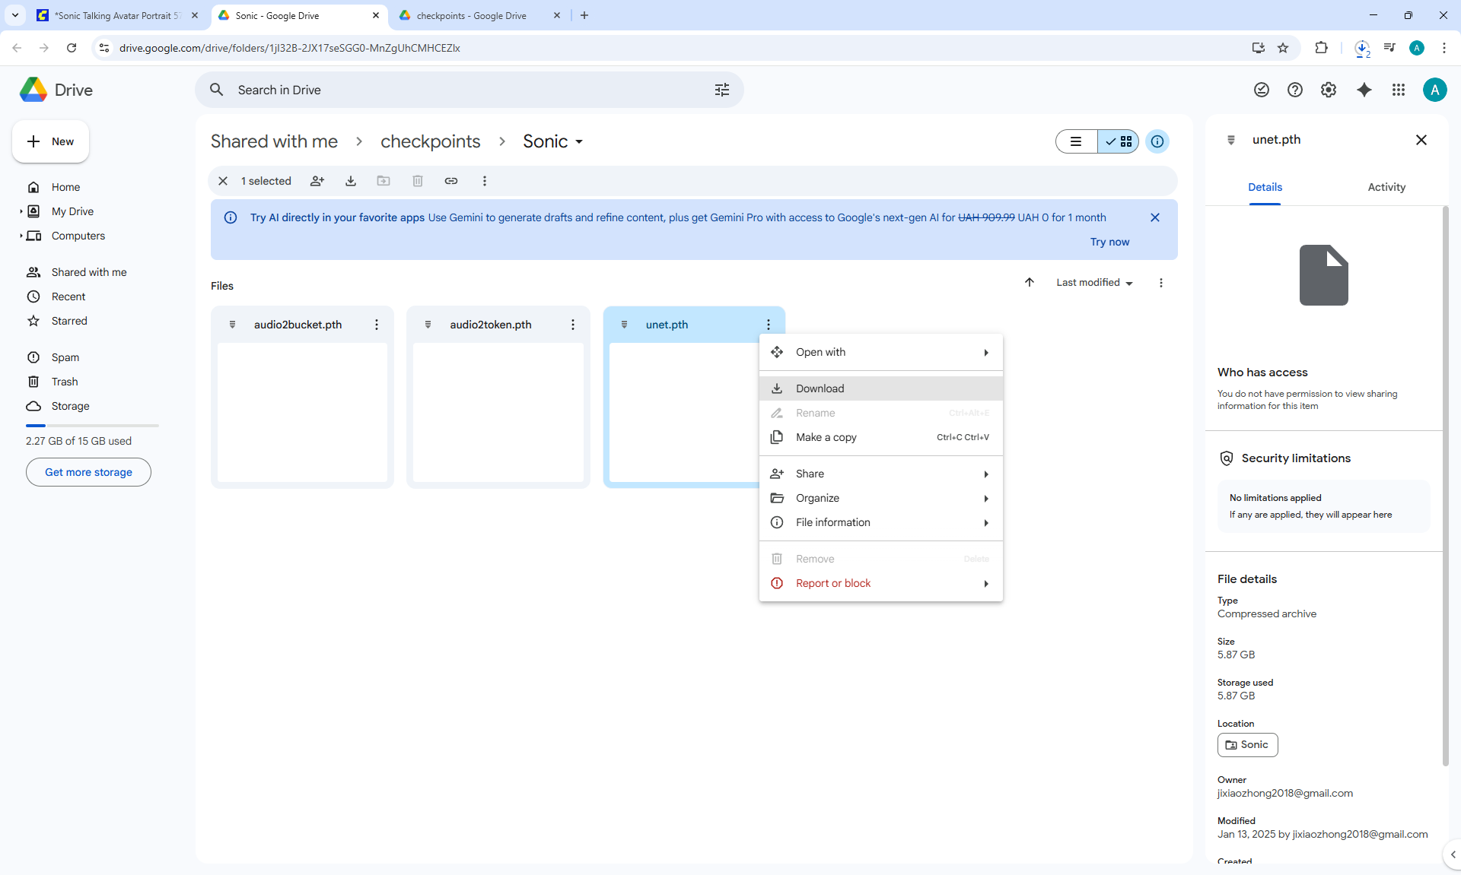
Task: Open the Sonic folder dropdown arrow
Action: tap(579, 142)
